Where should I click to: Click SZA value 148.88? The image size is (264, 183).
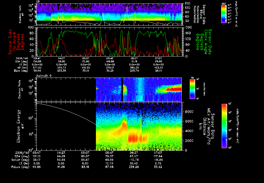click(110, 62)
